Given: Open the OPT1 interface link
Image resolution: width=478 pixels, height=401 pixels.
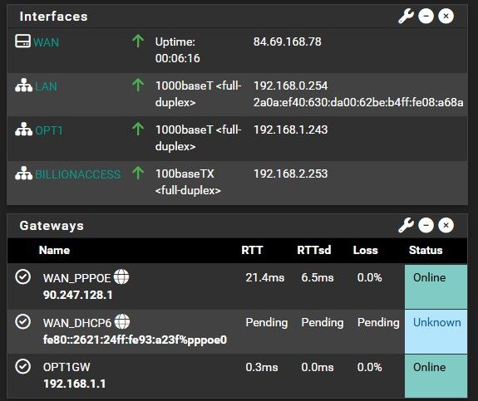Looking at the screenshot, I should pyautogui.click(x=49, y=130).
